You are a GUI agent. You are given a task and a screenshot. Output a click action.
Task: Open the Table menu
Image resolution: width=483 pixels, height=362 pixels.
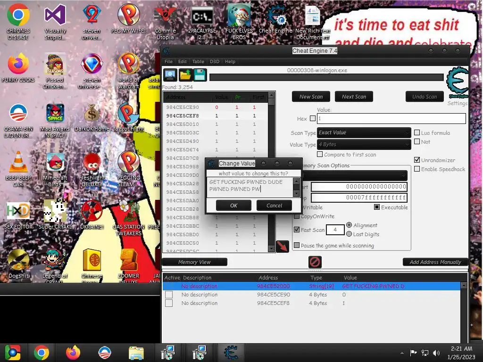coord(198,62)
